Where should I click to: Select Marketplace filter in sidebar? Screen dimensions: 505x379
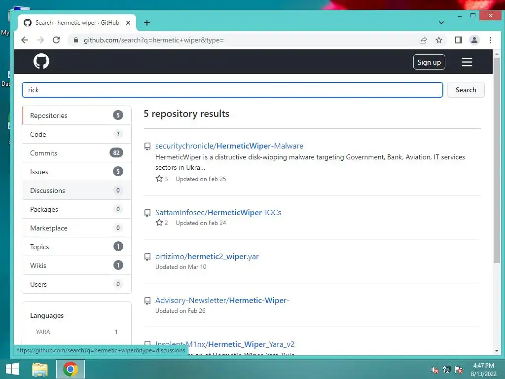click(76, 227)
